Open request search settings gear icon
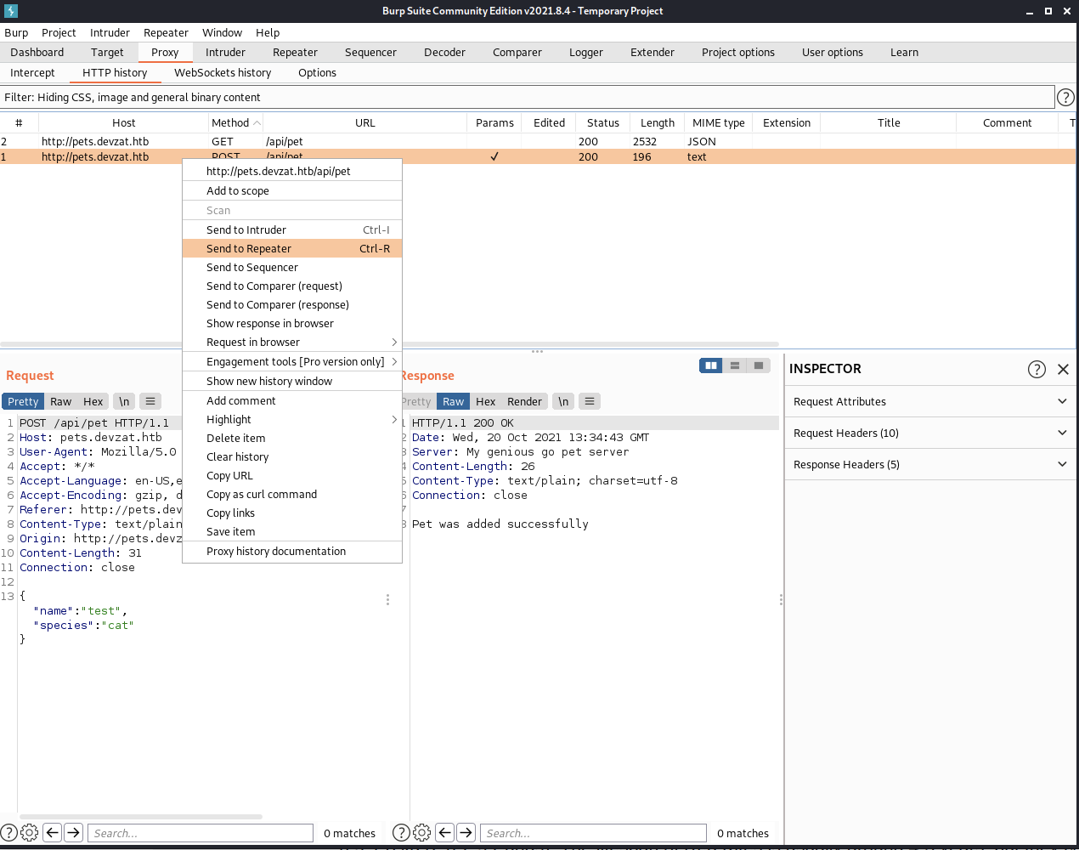This screenshot has width=1079, height=850. [x=29, y=833]
